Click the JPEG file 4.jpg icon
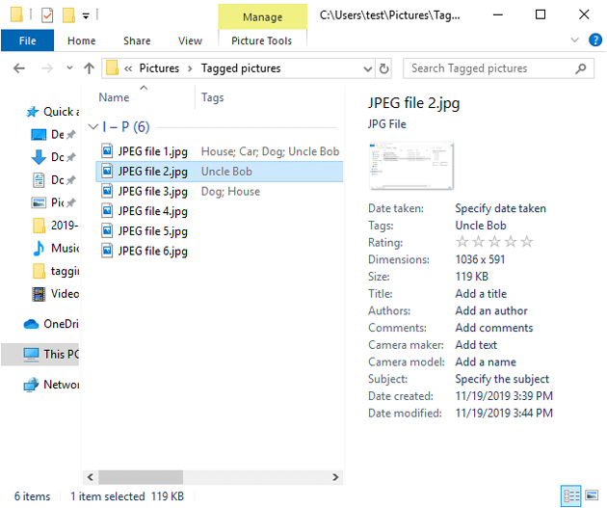Image resolution: width=607 pixels, height=508 pixels. coord(107,211)
